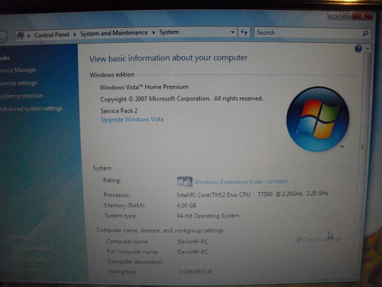Screen dimensions: 382x287
Task: Open Advanced system settings link
Action: [x=31, y=109]
